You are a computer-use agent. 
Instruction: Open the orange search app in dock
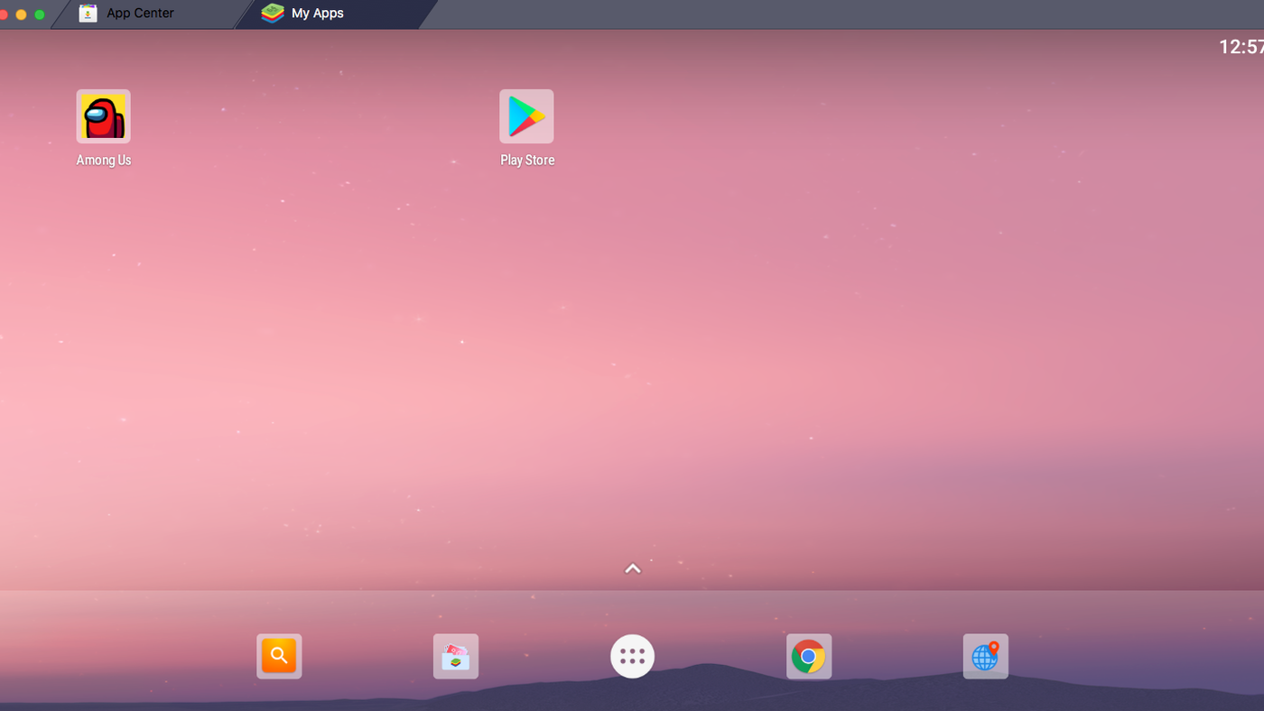279,656
